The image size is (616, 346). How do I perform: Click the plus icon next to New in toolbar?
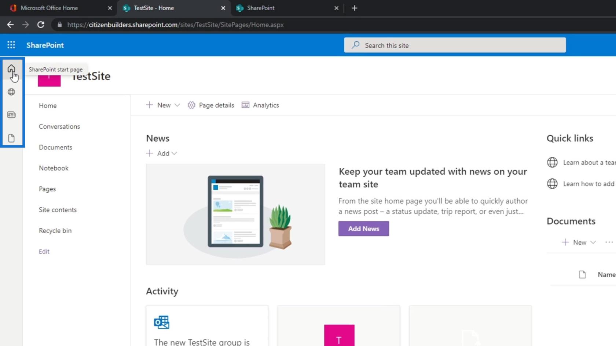point(150,105)
